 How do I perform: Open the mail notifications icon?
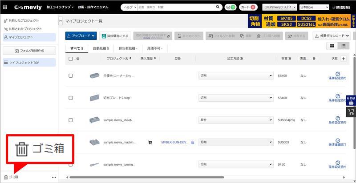[x=231, y=7]
